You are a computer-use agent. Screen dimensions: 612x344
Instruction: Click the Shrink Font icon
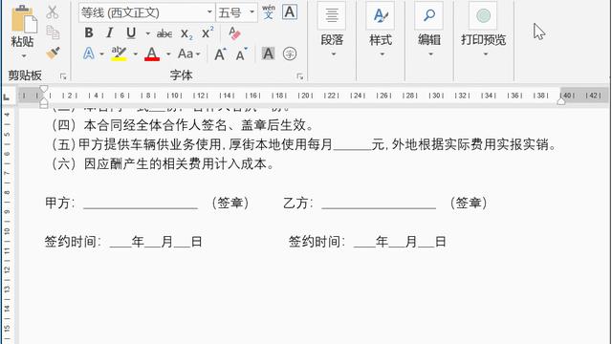click(242, 54)
